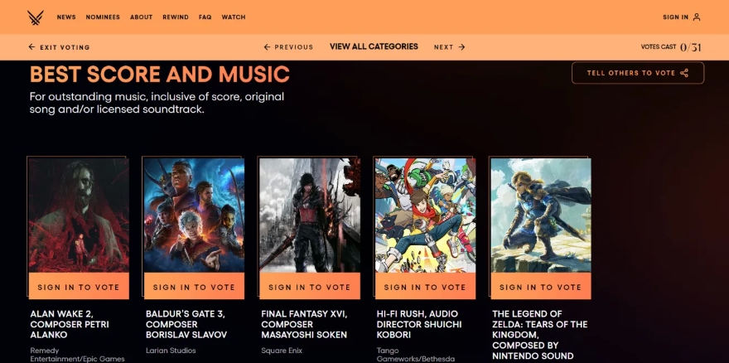Click Sign In to Vote under Baldur's Gate 3
This screenshot has width=729, height=363.
(x=194, y=287)
